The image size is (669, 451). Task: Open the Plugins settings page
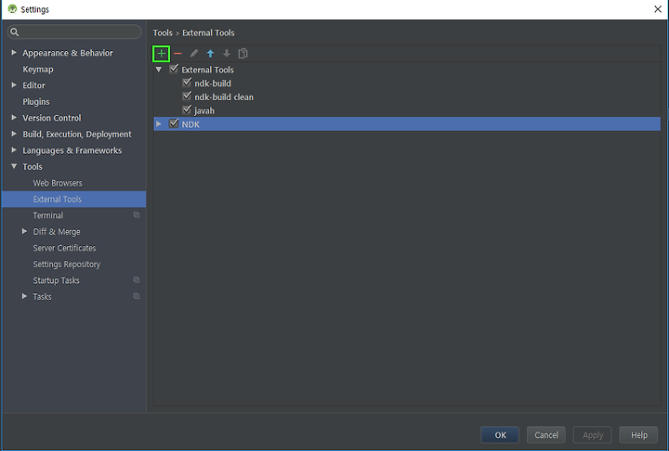[36, 101]
